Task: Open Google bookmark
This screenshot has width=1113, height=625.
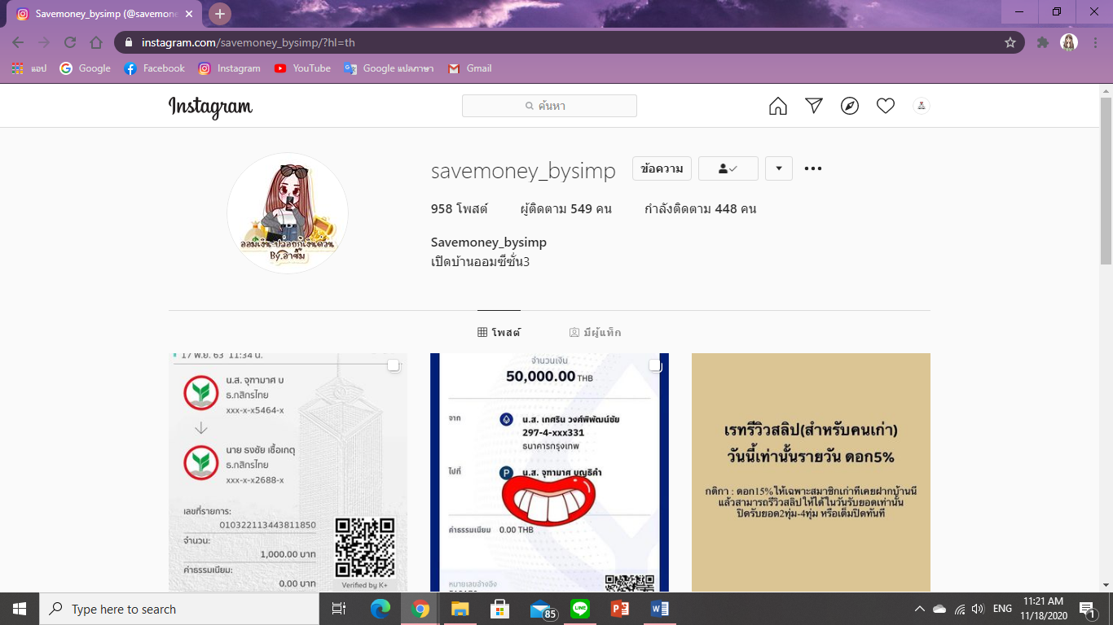Action: pos(85,68)
